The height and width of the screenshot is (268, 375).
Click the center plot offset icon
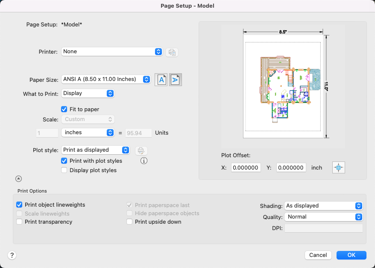338,168
